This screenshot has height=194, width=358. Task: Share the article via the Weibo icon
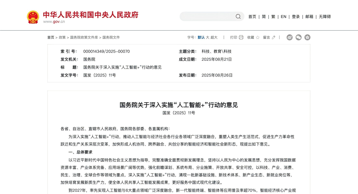pos(289,37)
